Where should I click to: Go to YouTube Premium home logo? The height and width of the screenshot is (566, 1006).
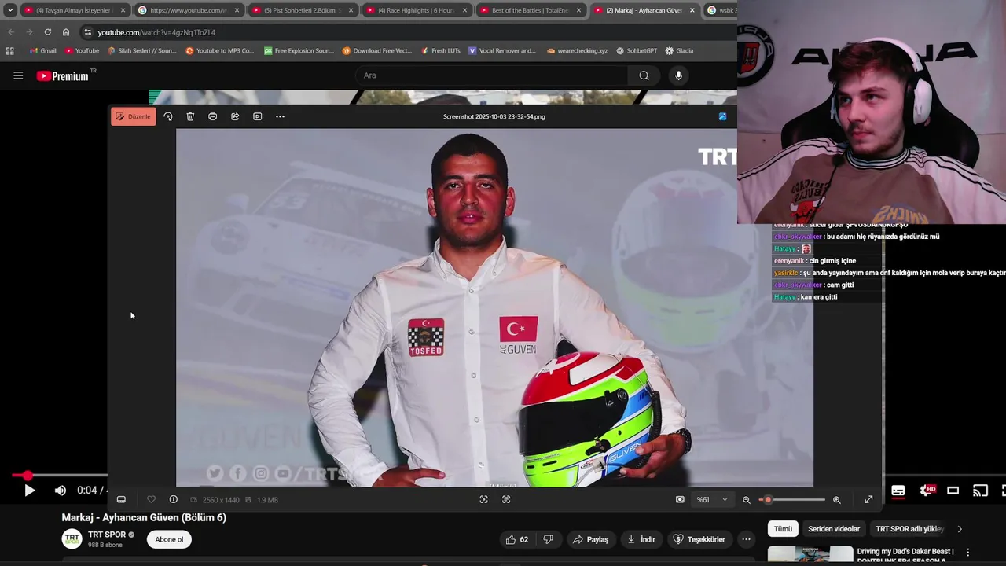[x=63, y=75]
